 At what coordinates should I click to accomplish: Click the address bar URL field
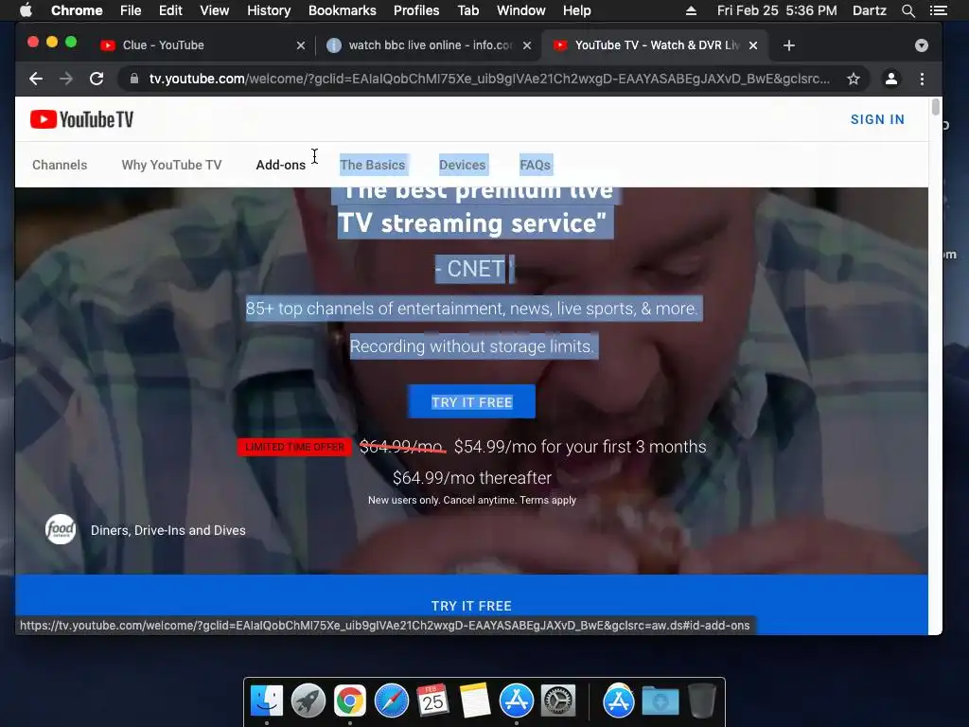point(489,79)
